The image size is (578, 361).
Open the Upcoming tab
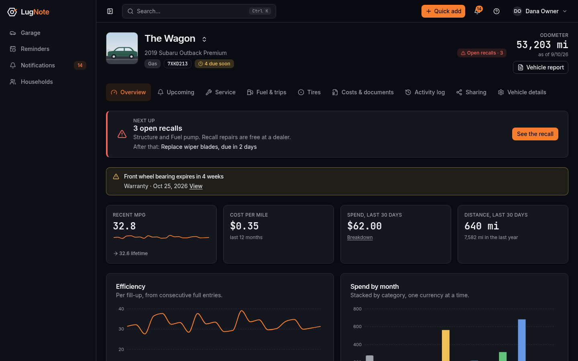tap(176, 92)
